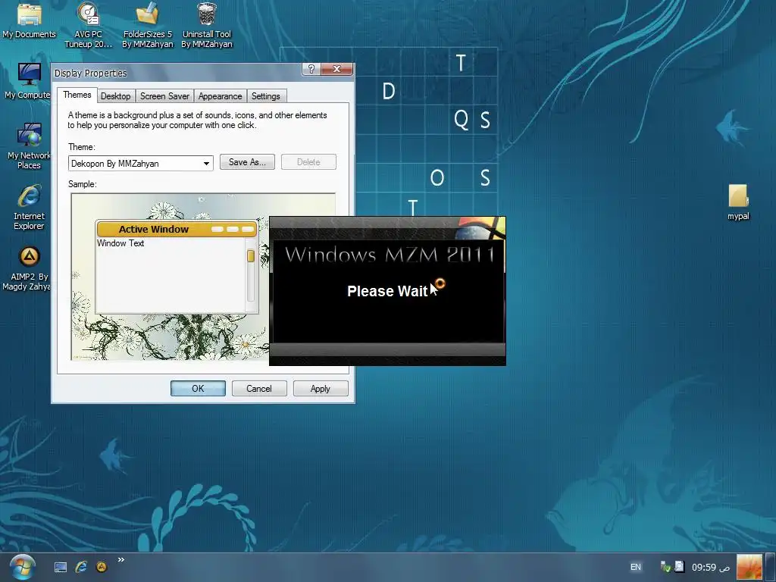This screenshot has height=582, width=776.
Task: Click the taskbar clock showing 09:59
Action: pyautogui.click(x=711, y=567)
